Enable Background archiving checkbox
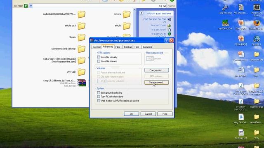This screenshot has width=264, height=148. point(99,92)
